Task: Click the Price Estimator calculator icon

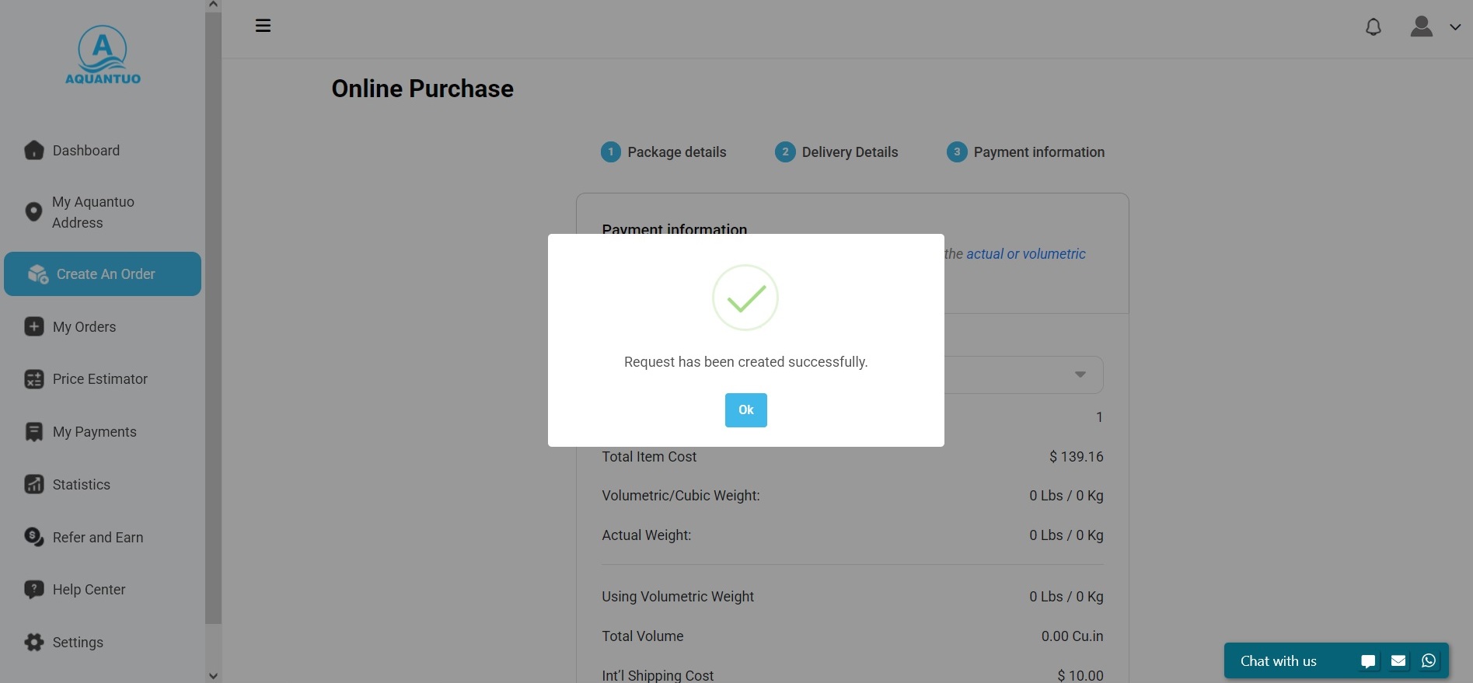Action: click(x=33, y=379)
